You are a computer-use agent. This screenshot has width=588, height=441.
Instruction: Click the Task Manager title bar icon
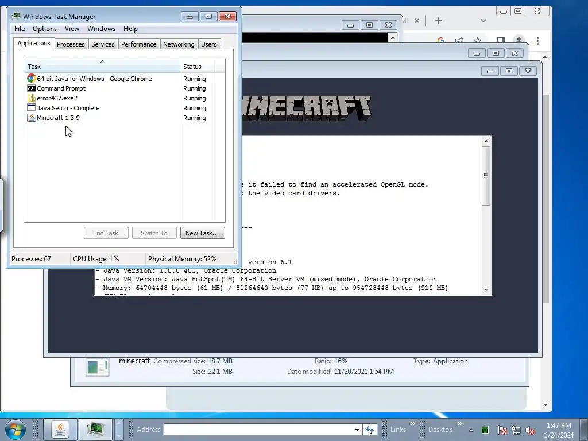[16, 16]
